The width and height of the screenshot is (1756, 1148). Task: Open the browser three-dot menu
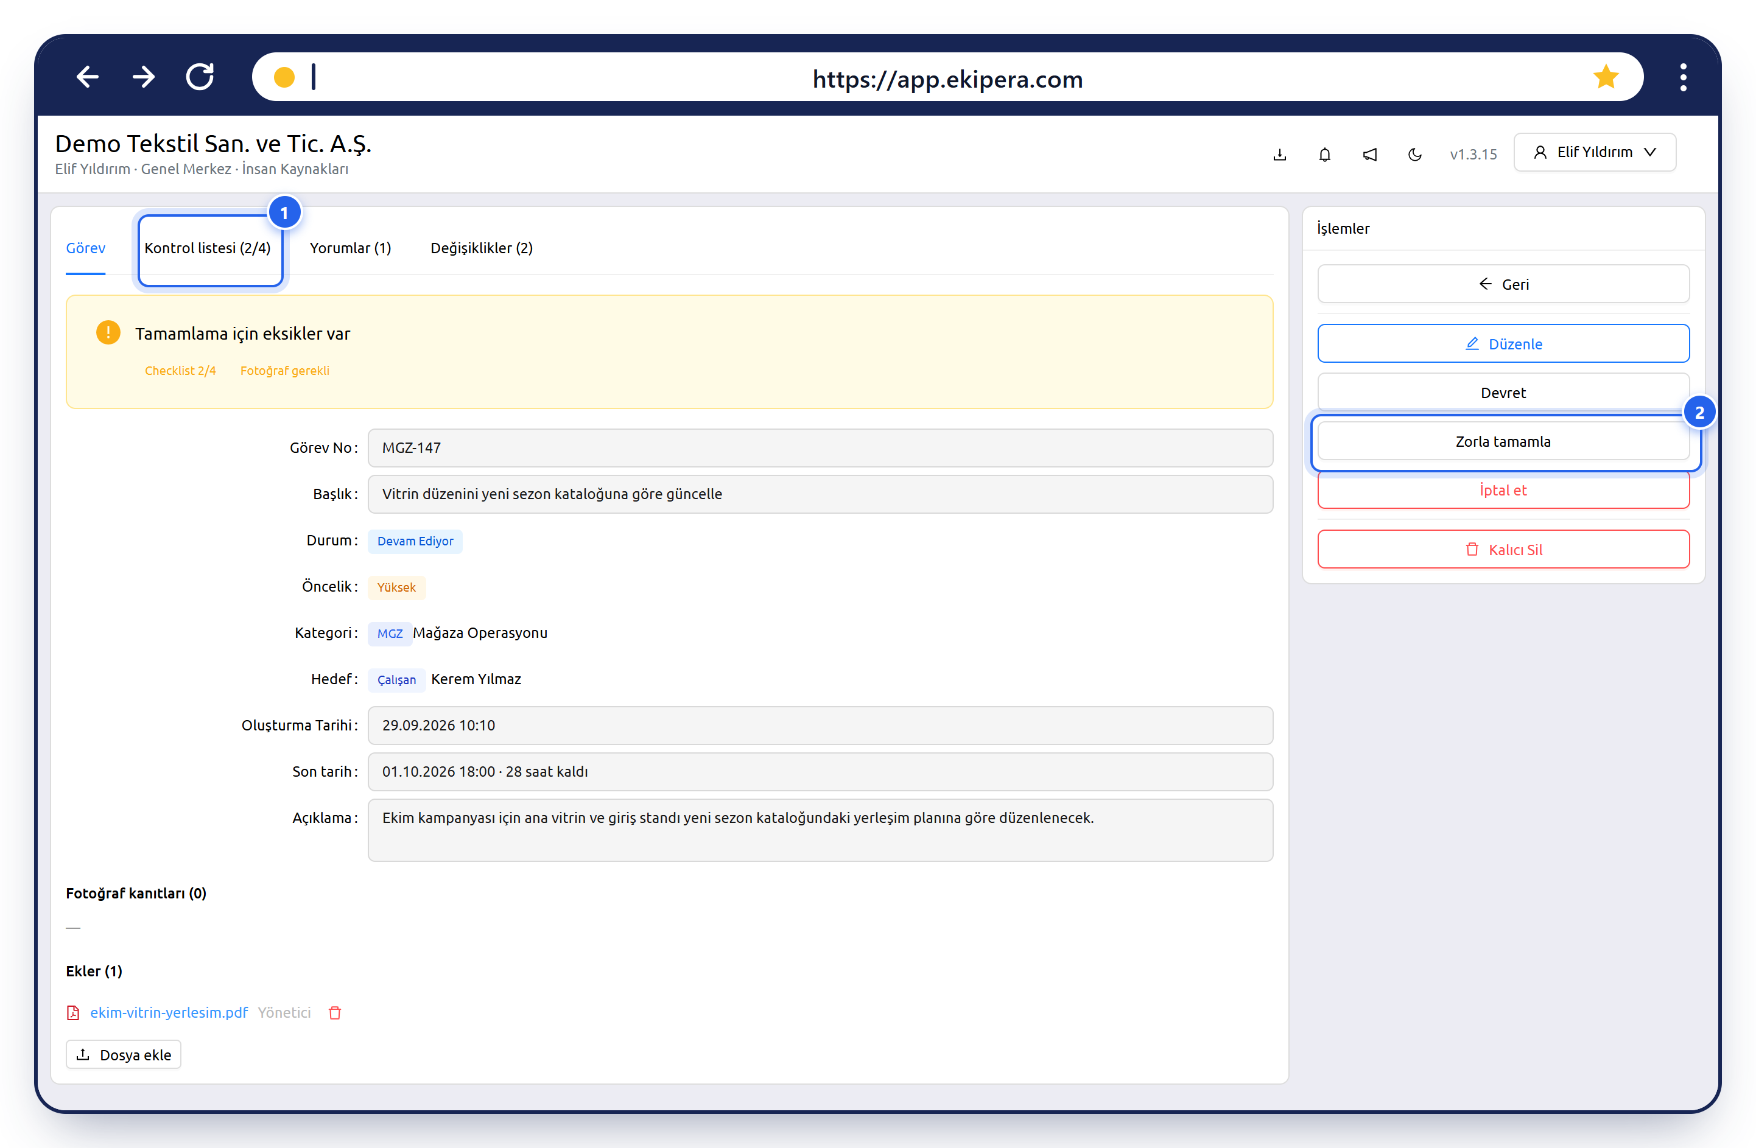coord(1683,77)
